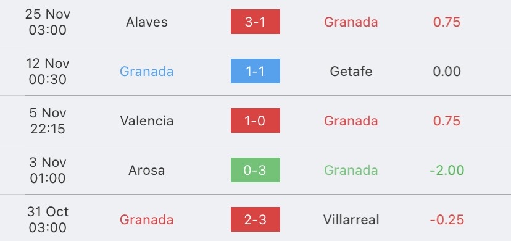The image size is (511, 241).
Task: Click red Granada name in Alaves row
Action: [351, 22]
